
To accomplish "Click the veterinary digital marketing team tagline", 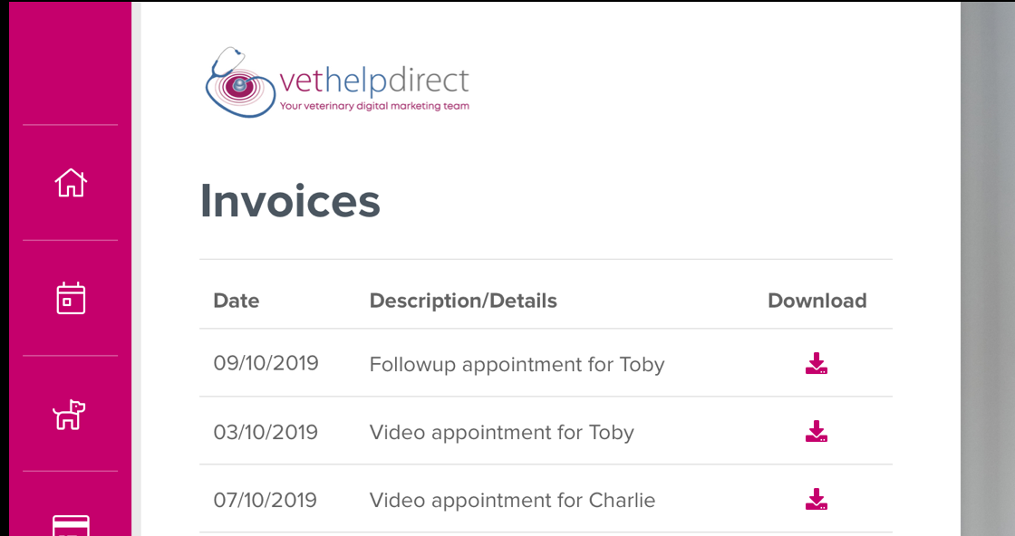I will pyautogui.click(x=374, y=106).
